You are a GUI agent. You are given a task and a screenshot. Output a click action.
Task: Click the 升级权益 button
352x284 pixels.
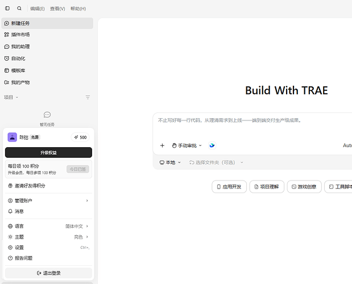tap(48, 152)
